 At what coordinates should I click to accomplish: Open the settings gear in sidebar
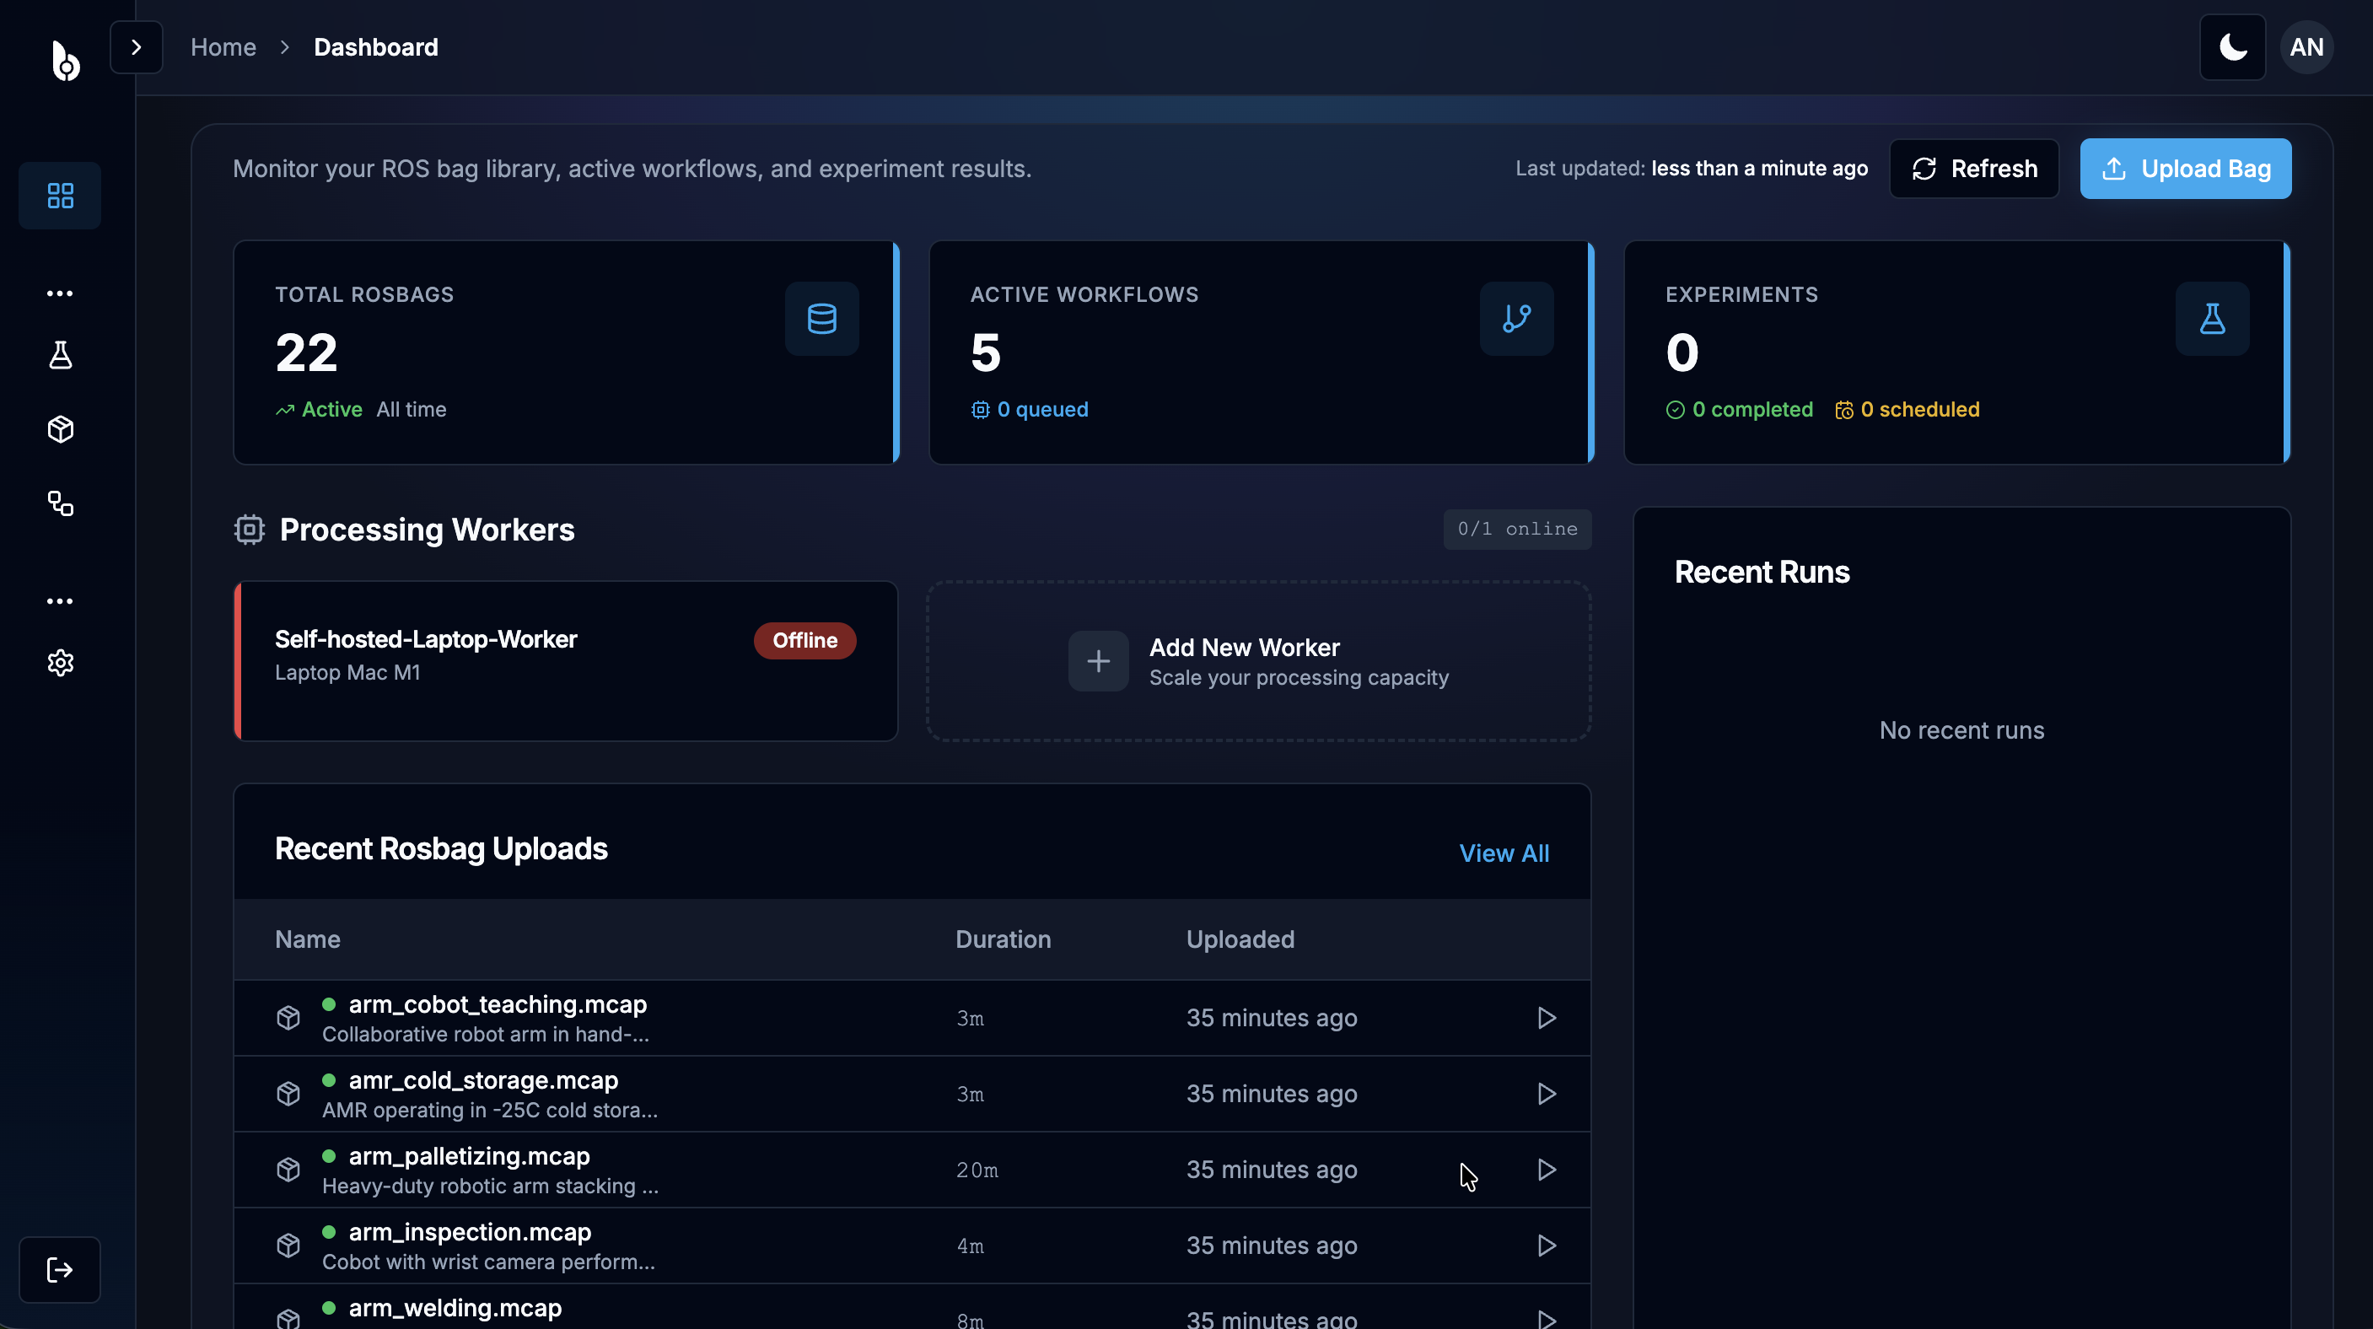click(x=60, y=663)
